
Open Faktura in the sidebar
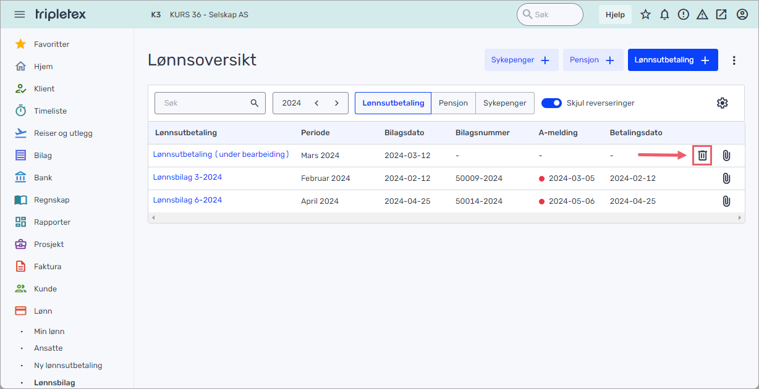click(x=48, y=267)
